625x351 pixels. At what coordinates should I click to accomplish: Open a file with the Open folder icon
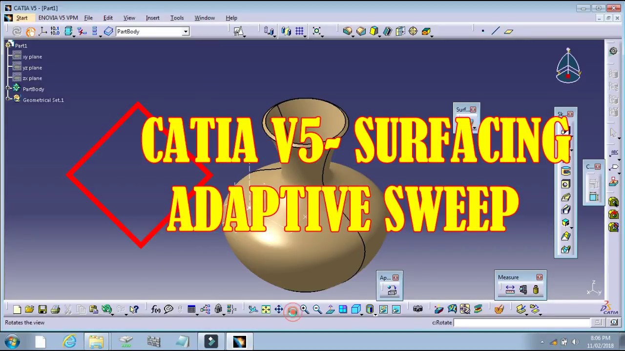point(29,309)
